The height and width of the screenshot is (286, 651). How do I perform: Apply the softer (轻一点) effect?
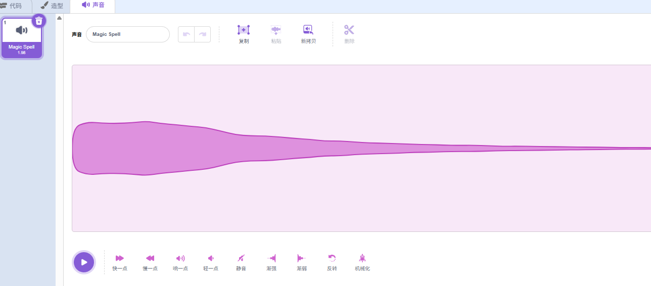(x=211, y=259)
